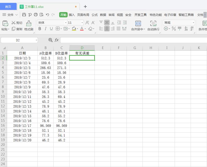Justify text alignment icon
This screenshot has height=167, width=207.
(118, 29)
